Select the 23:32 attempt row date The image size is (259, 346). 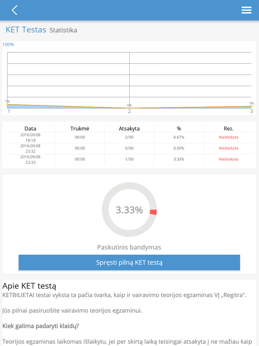click(x=30, y=148)
